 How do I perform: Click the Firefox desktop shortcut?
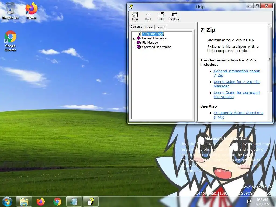[31, 11]
